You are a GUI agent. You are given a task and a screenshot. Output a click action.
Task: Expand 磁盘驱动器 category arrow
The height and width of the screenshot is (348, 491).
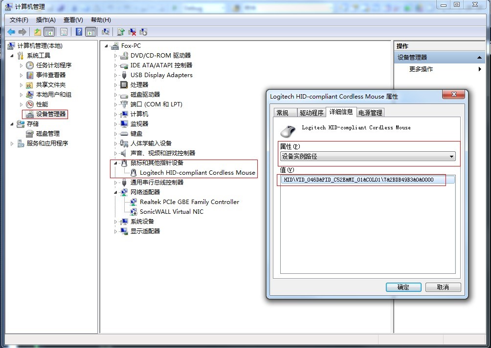[x=115, y=95]
